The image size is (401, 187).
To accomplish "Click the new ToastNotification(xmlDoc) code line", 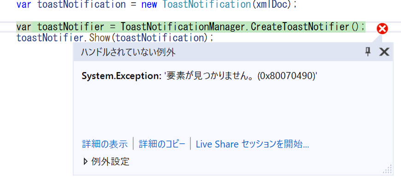I will pos(156,4).
